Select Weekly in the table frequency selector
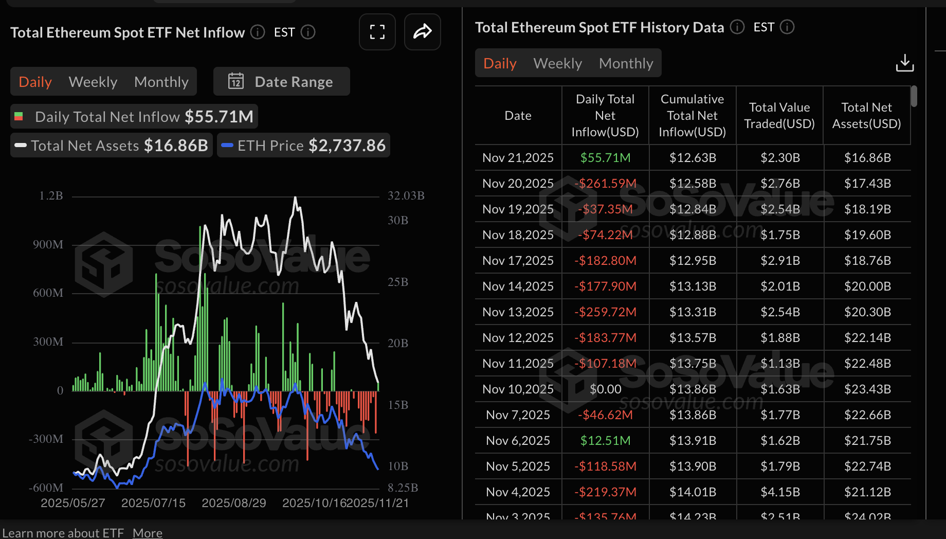This screenshot has width=946, height=539. [x=557, y=63]
